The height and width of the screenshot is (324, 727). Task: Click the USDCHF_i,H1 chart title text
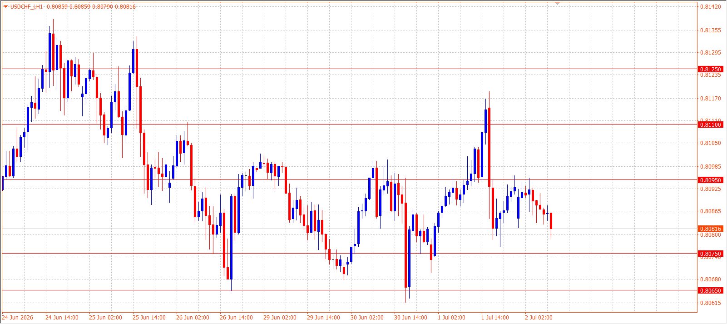pos(26,7)
